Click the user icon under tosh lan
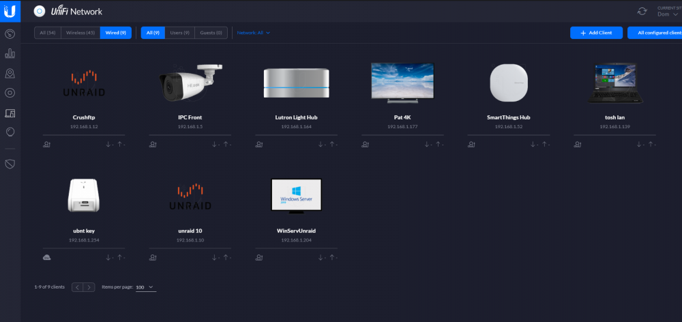This screenshot has height=322, width=682. [577, 145]
